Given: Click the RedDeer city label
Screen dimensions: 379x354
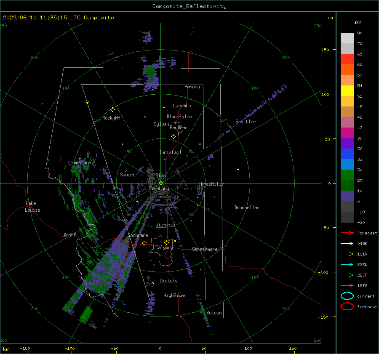Looking at the screenshot, I should [x=179, y=128].
